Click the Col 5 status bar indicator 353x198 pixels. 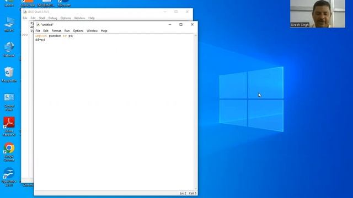pyautogui.click(x=192, y=193)
